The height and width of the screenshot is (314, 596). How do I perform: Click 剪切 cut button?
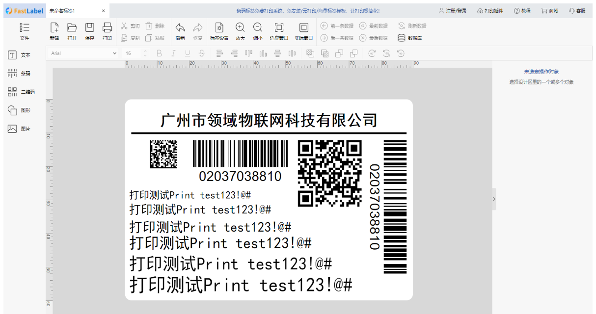[130, 26]
